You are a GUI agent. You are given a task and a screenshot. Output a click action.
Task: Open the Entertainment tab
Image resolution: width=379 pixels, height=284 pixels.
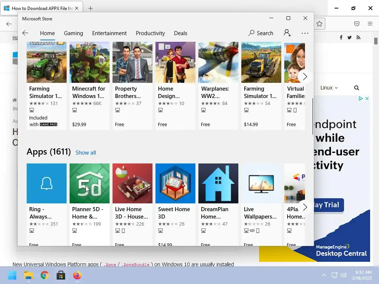point(109,33)
